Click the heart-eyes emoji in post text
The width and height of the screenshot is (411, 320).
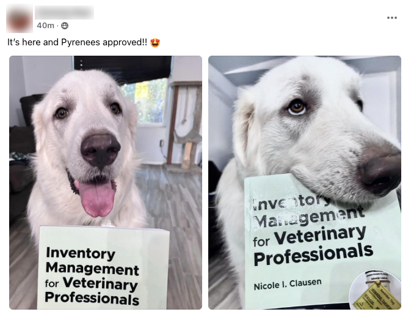point(155,42)
